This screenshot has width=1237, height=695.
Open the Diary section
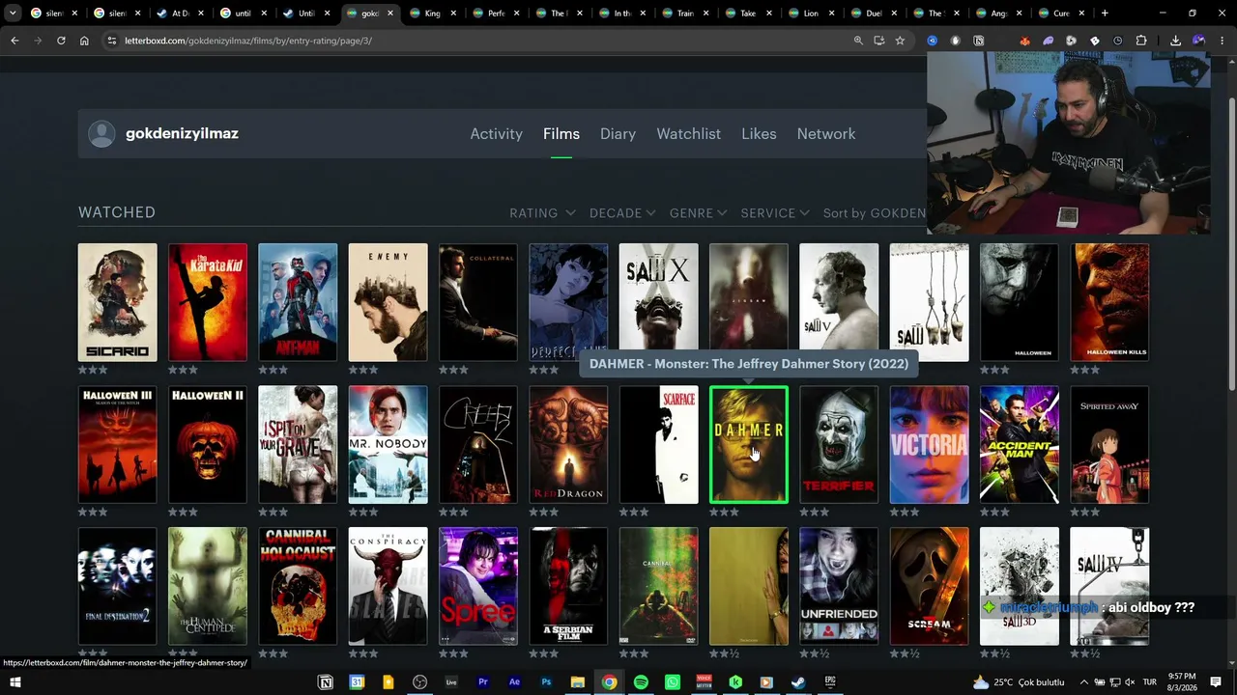point(618,134)
